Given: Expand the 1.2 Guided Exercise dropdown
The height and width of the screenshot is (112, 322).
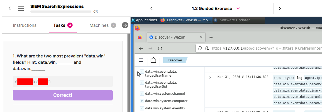Looking at the screenshot, I should [x=238, y=9].
